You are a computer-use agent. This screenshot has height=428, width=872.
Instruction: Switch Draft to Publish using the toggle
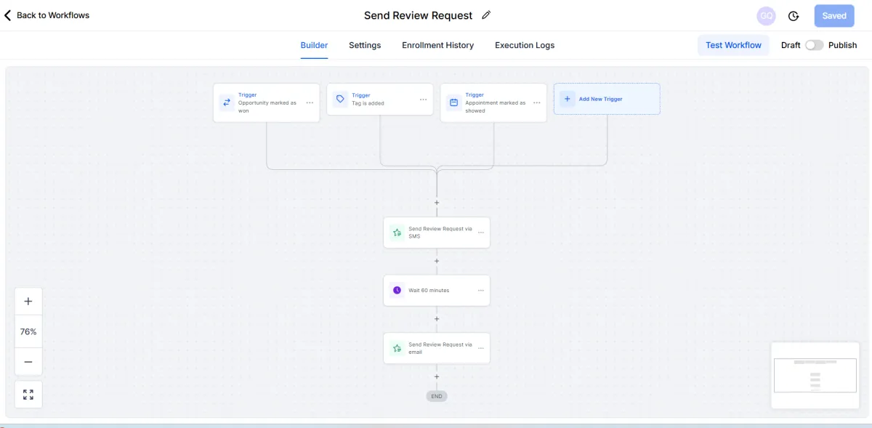(x=813, y=44)
